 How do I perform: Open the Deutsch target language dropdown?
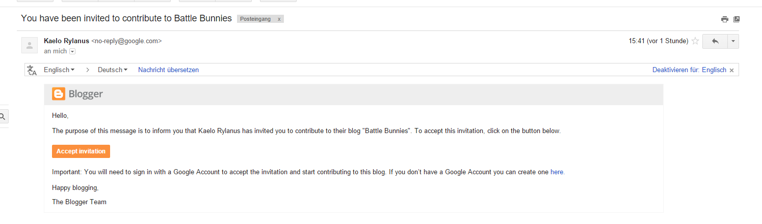[112, 70]
